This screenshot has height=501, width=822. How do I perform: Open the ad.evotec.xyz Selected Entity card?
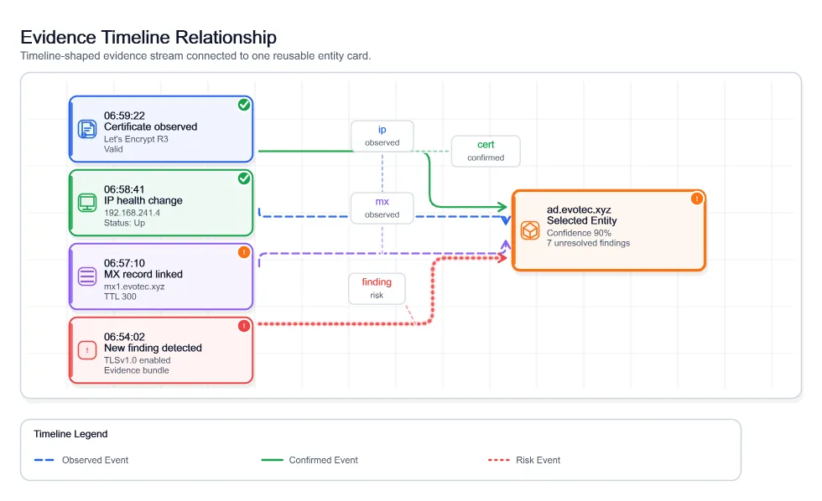coord(609,230)
